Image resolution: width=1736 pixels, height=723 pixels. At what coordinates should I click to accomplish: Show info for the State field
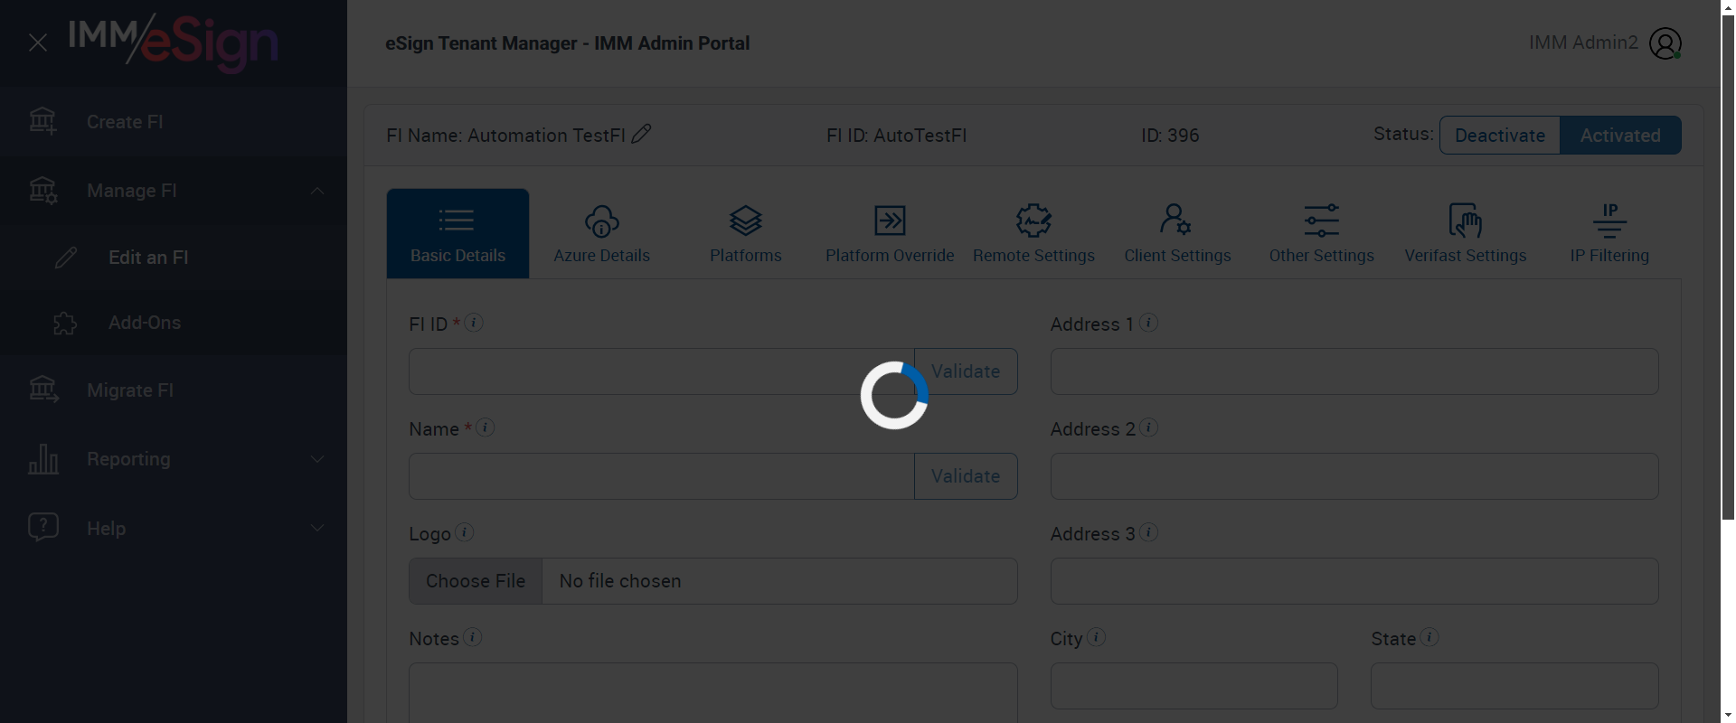pos(1429,637)
